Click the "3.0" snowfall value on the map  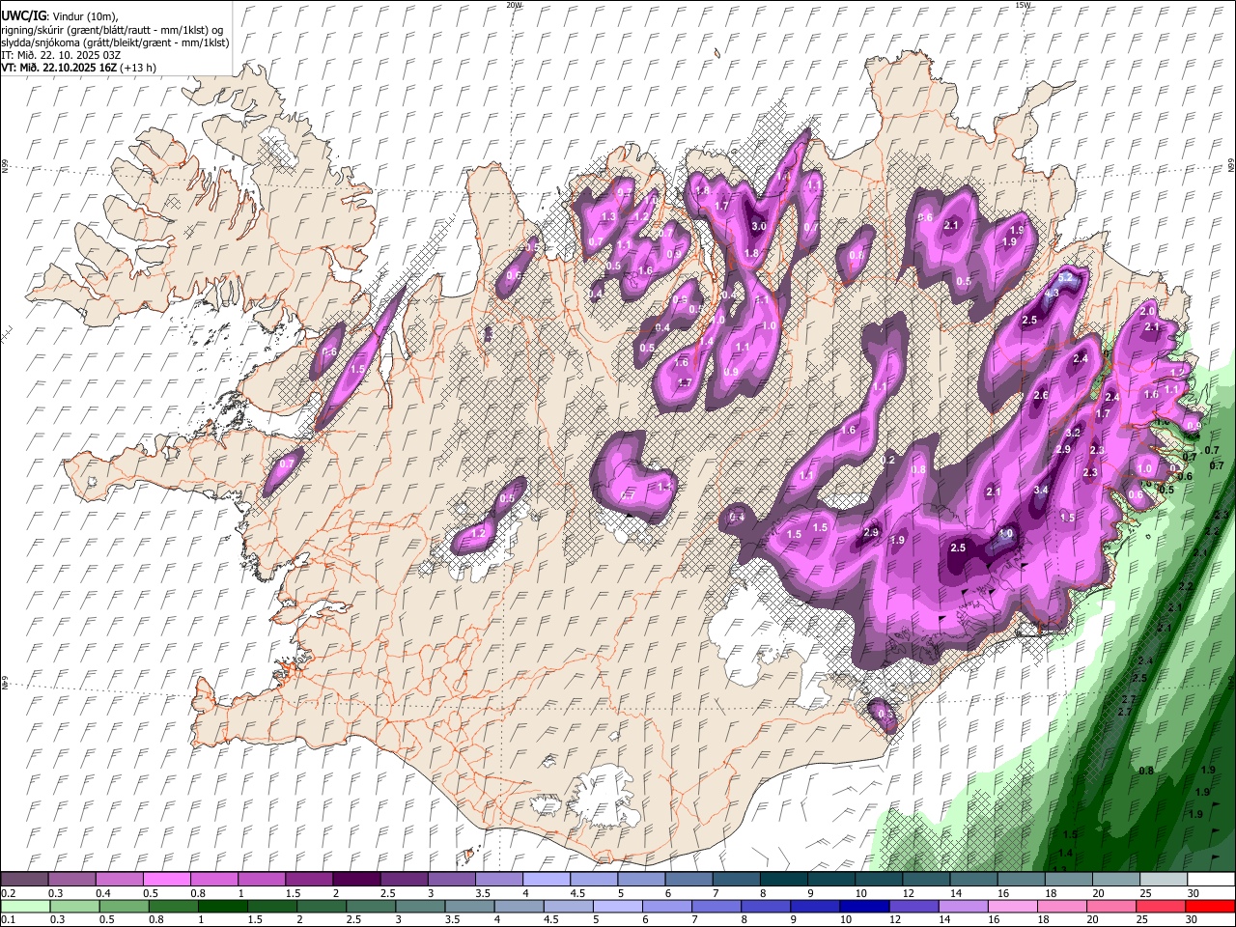click(759, 227)
